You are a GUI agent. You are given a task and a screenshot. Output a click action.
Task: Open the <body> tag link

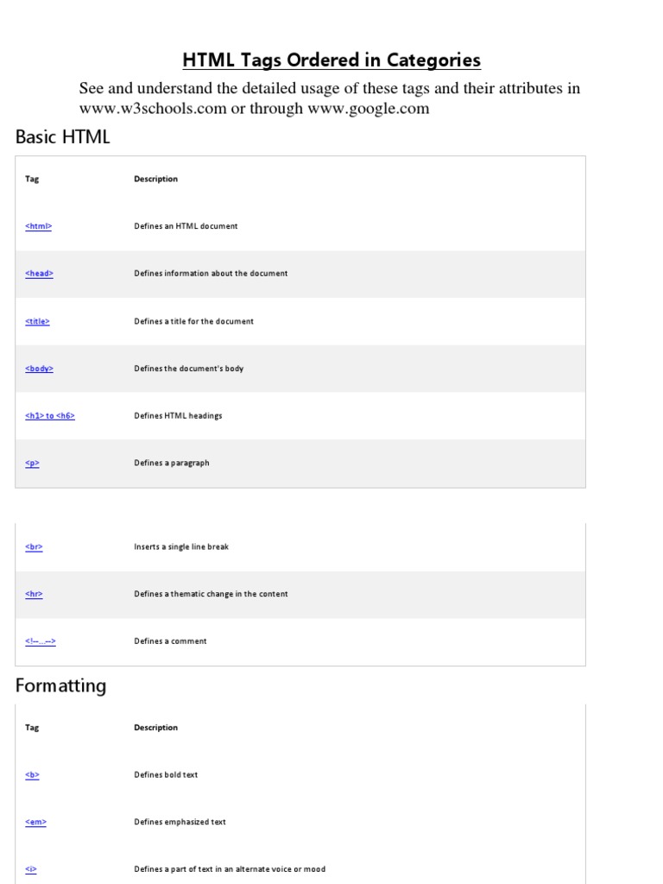coord(39,369)
